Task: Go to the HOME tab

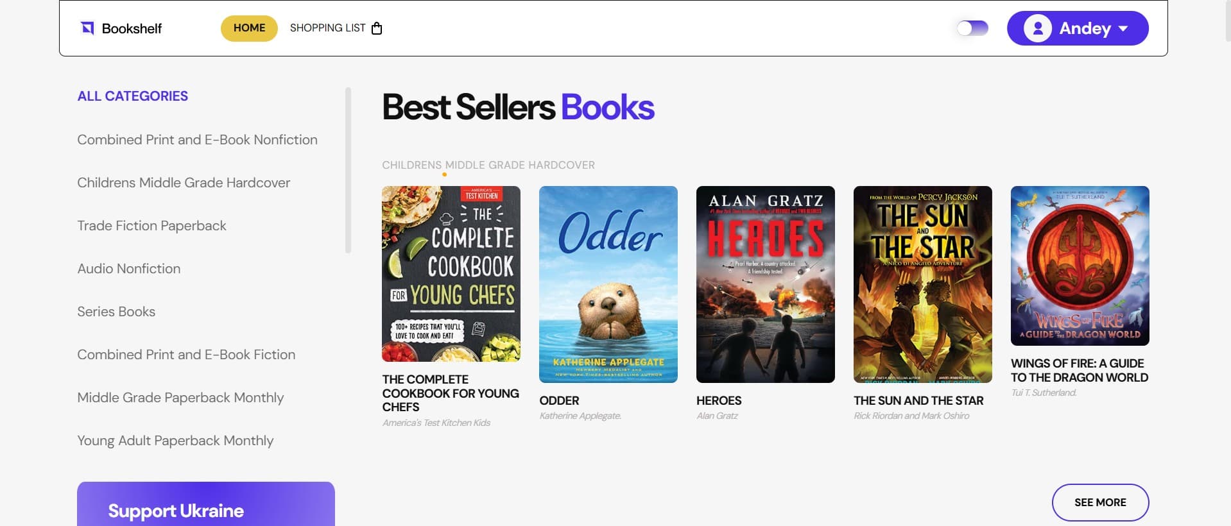Action: 249,28
